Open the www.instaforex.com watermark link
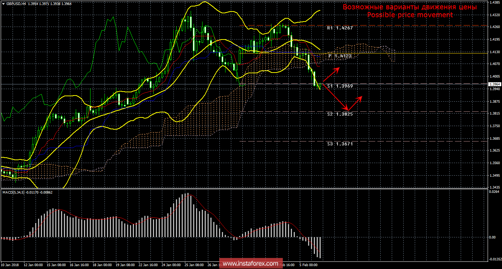502x269 pixels. [x=251, y=264]
